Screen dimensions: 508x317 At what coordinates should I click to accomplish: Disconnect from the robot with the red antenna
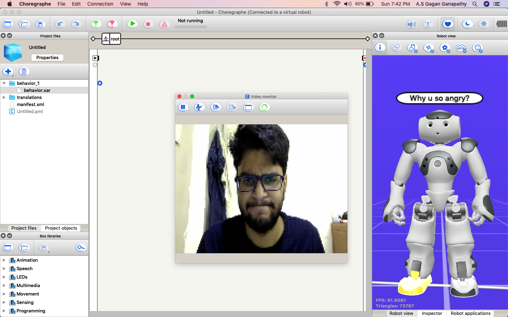tap(112, 24)
